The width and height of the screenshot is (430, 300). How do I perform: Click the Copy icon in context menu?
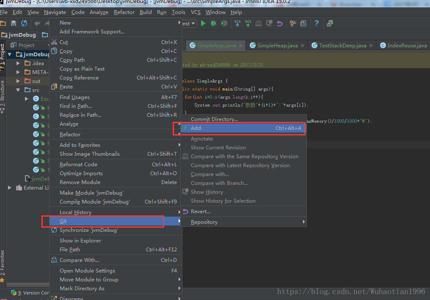tap(54, 51)
